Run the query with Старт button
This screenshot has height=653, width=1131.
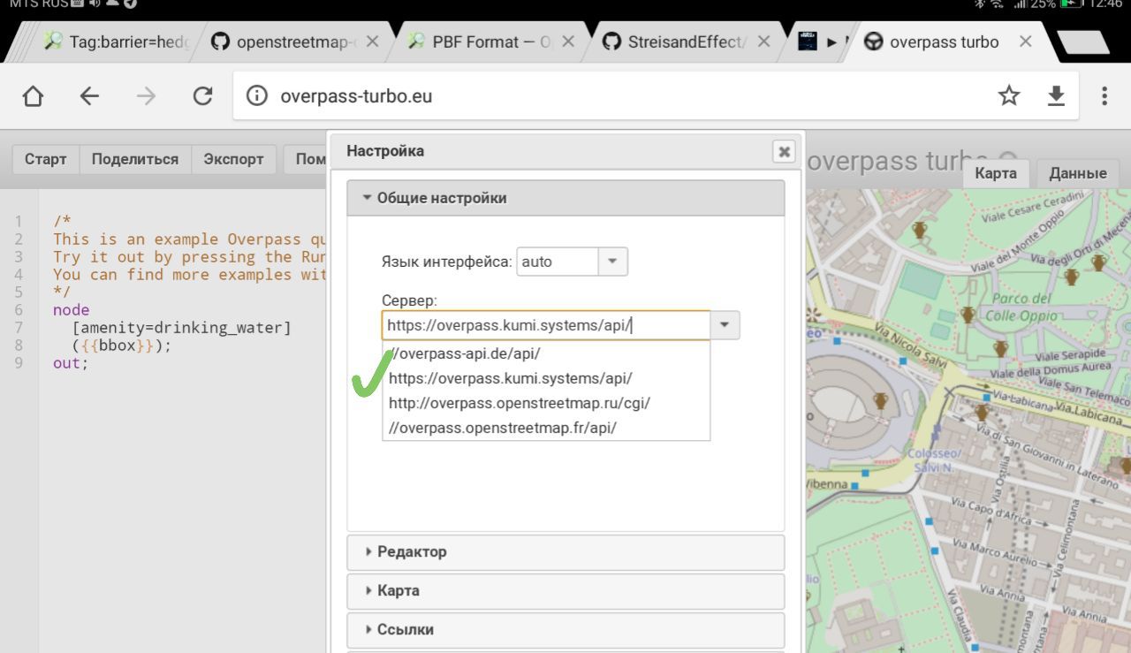[45, 159]
